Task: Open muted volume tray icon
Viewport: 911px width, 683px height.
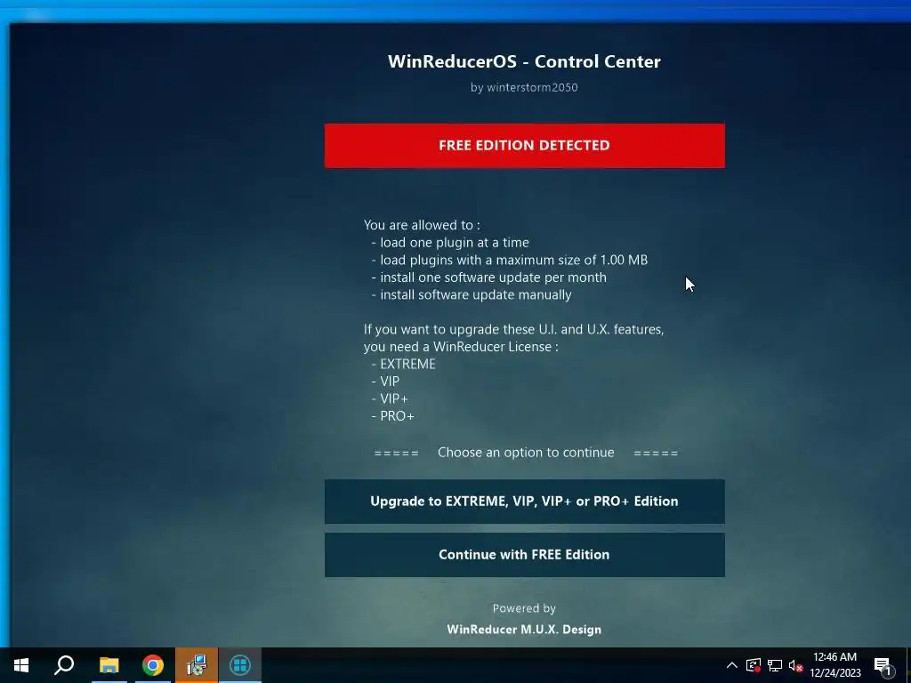Action: click(795, 665)
